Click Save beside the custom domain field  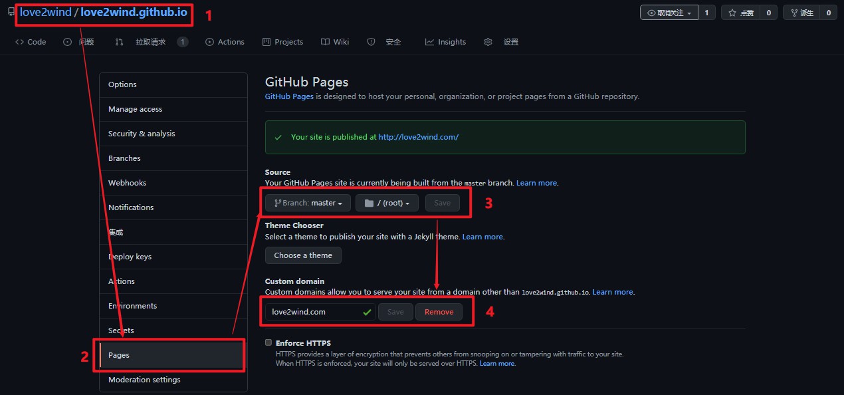point(395,312)
